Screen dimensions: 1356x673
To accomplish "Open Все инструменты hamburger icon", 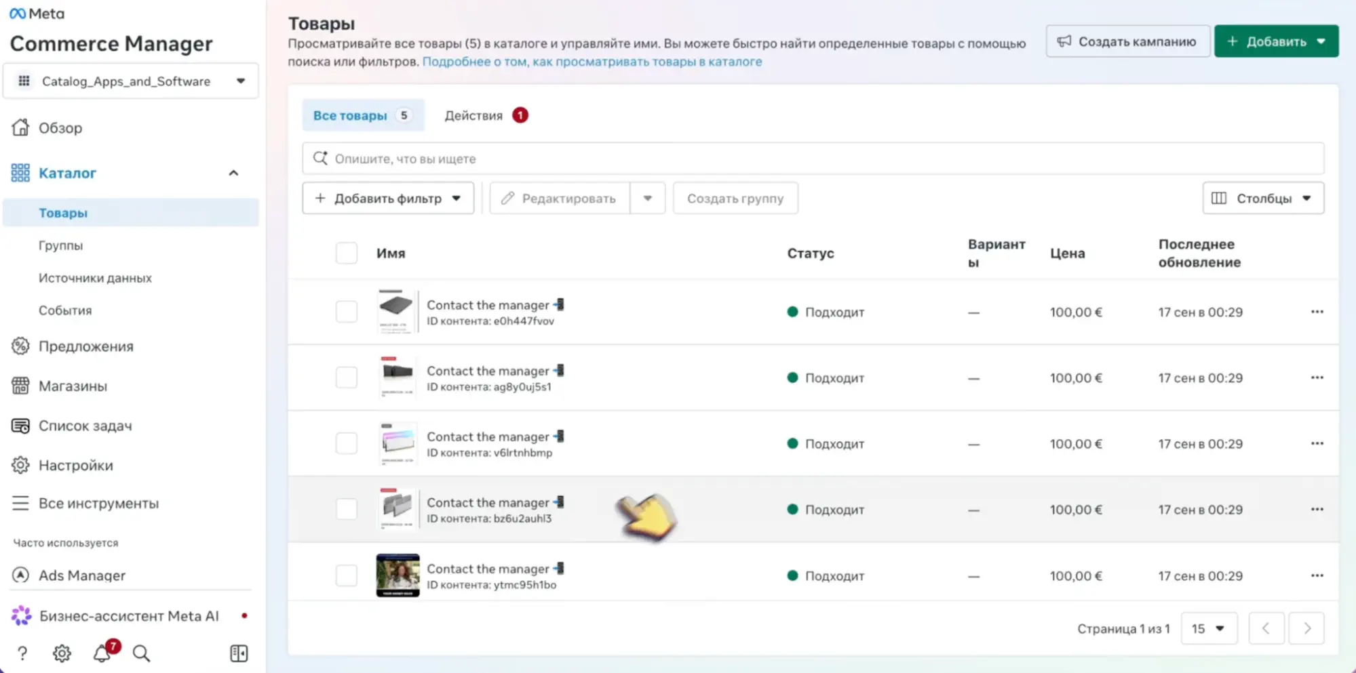I will click(x=20, y=503).
